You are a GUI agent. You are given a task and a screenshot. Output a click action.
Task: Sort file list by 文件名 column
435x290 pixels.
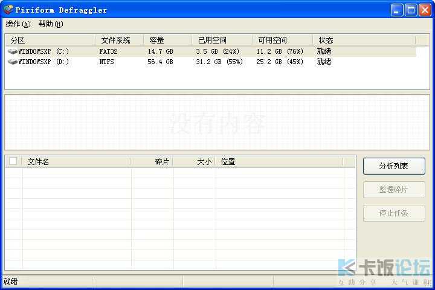point(76,162)
